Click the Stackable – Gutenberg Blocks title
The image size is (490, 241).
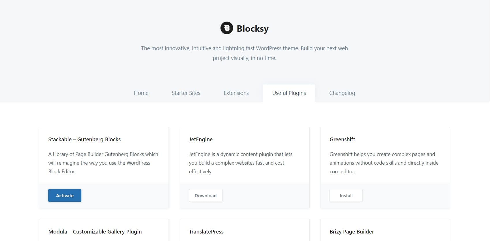click(84, 139)
